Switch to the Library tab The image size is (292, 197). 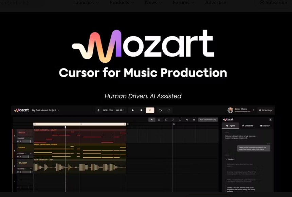coord(265,126)
